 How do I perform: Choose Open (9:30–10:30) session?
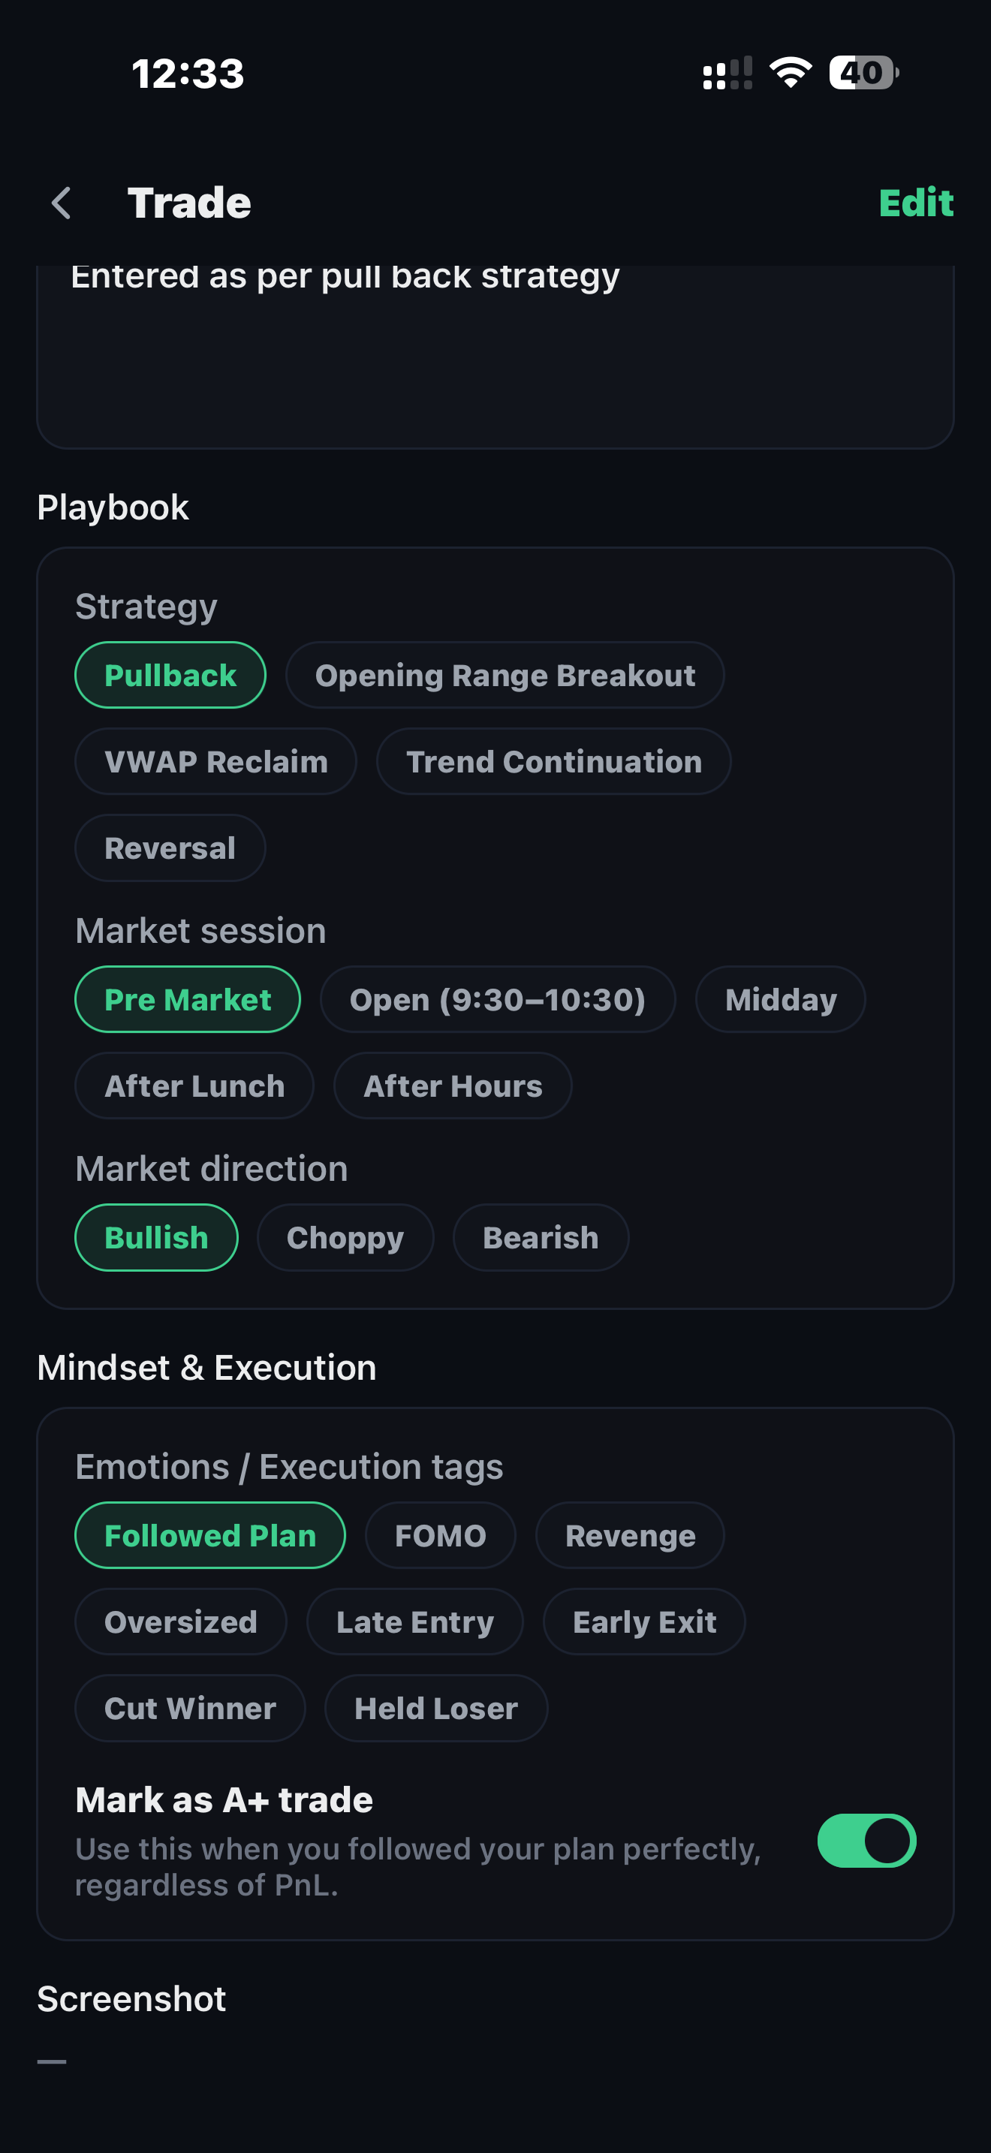pos(497,1000)
